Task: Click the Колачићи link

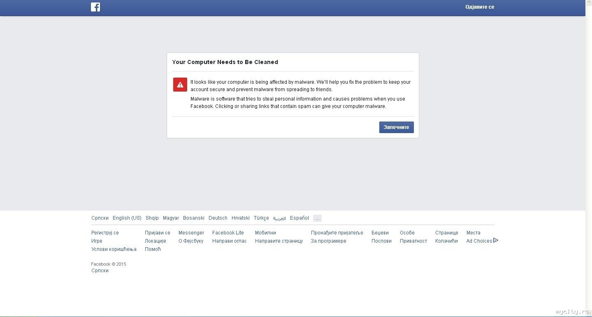Action: click(446, 241)
